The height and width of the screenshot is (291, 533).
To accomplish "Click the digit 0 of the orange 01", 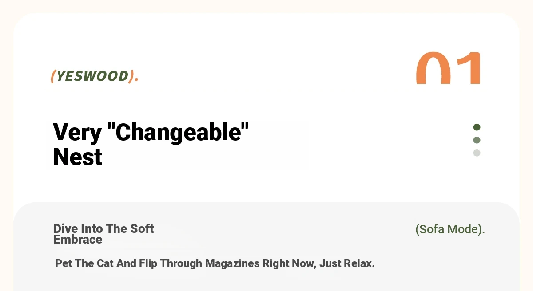I will coord(432,68).
